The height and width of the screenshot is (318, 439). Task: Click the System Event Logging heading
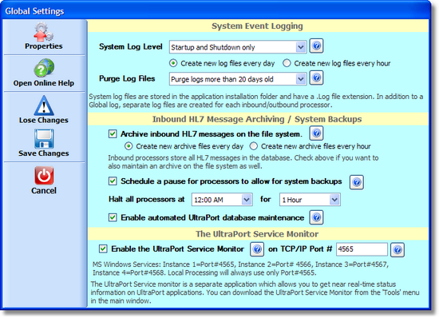click(257, 26)
